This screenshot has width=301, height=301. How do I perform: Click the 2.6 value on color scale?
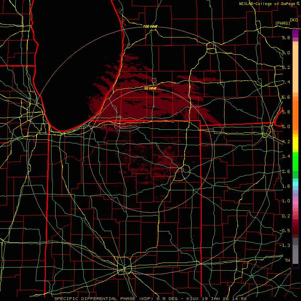[x=286, y=171]
